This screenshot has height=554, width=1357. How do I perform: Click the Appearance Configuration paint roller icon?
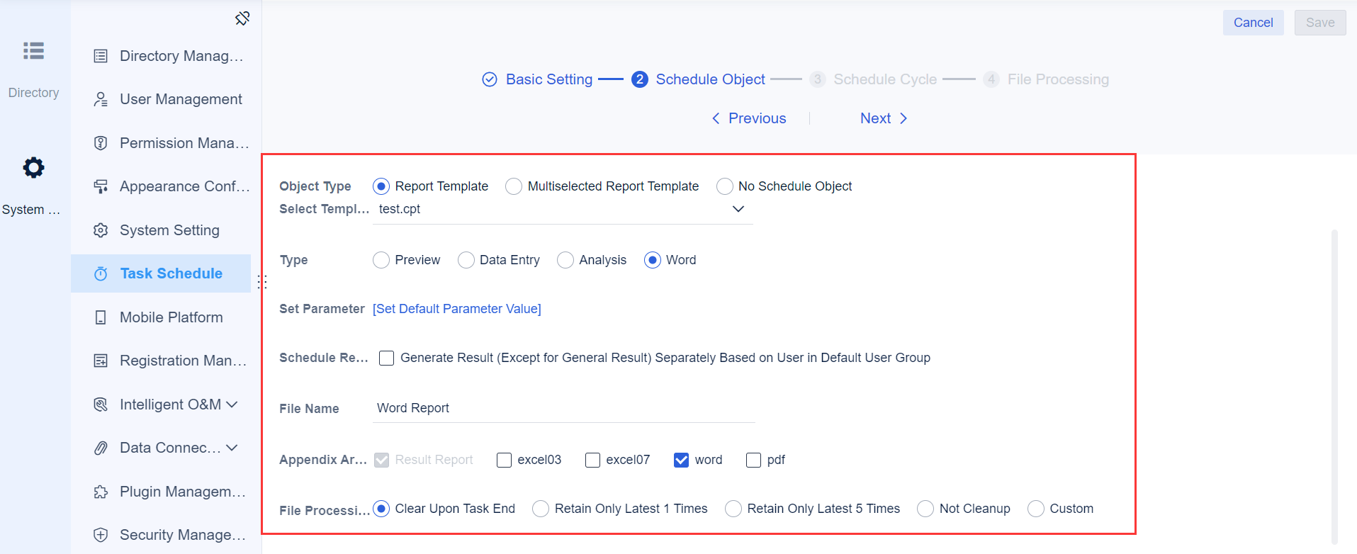[x=101, y=186]
